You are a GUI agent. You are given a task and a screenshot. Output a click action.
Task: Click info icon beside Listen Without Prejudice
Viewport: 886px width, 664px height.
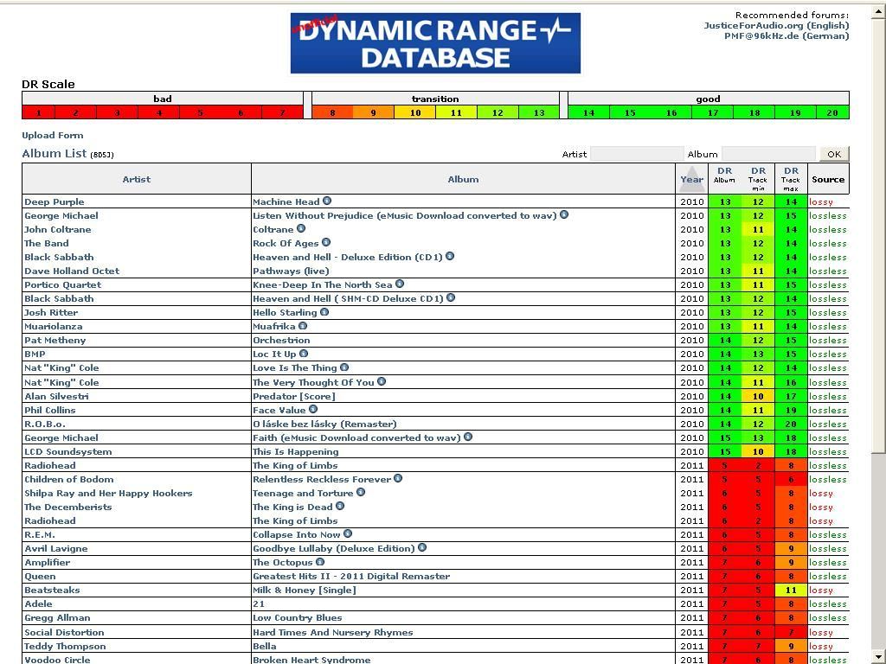(564, 214)
